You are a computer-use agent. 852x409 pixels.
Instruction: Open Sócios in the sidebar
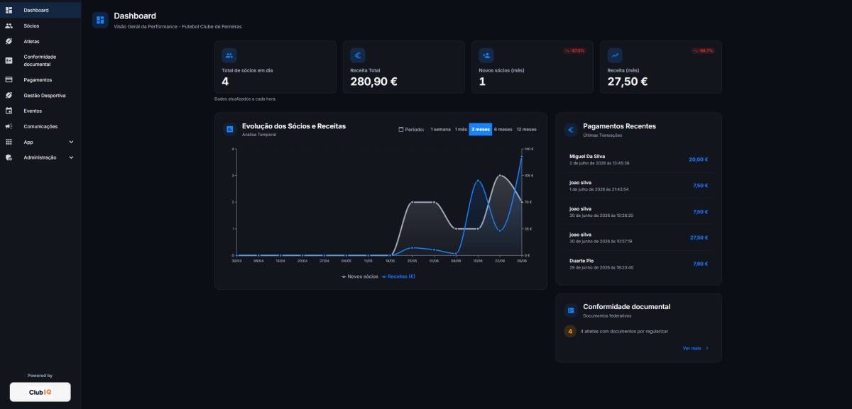(x=40, y=26)
